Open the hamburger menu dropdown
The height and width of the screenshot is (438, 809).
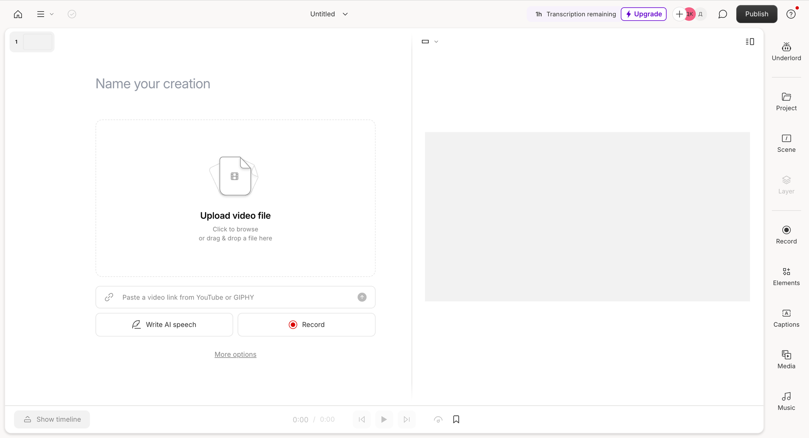click(x=44, y=14)
